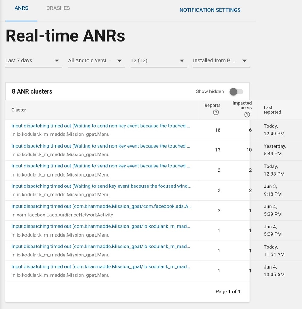Select the ANRs tab

click(x=21, y=8)
